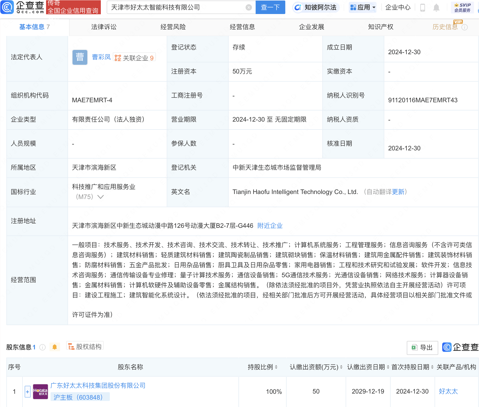Screen dimensions: 479x407
Task: Open 关联企业 9 link
Action: (x=134, y=58)
